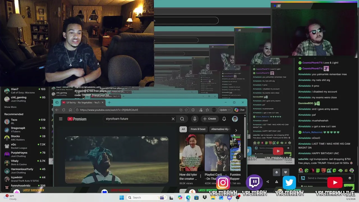Close the Lil Yachty YouTube tab
Image resolution: width=359 pixels, height=202 pixels.
click(102, 102)
